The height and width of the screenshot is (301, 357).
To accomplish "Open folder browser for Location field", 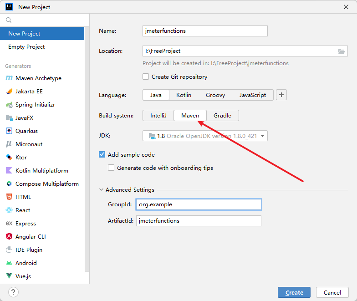I will [342, 51].
